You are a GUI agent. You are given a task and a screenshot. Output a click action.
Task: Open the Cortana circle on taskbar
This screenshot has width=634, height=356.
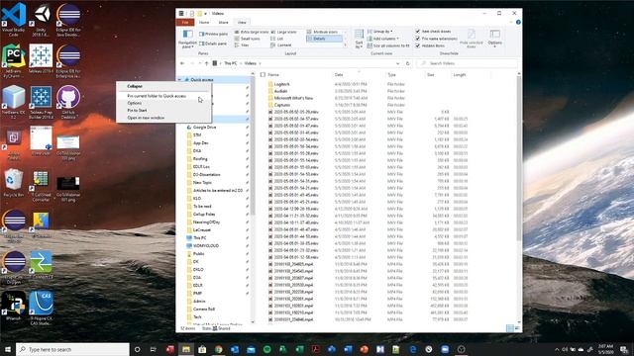pos(137,349)
